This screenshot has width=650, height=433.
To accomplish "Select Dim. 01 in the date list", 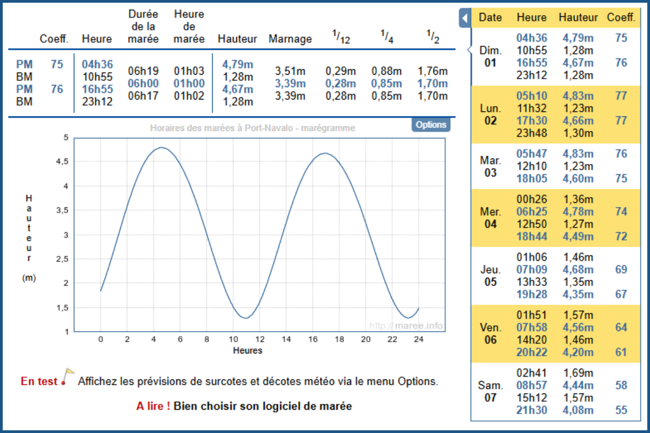I will (490, 56).
